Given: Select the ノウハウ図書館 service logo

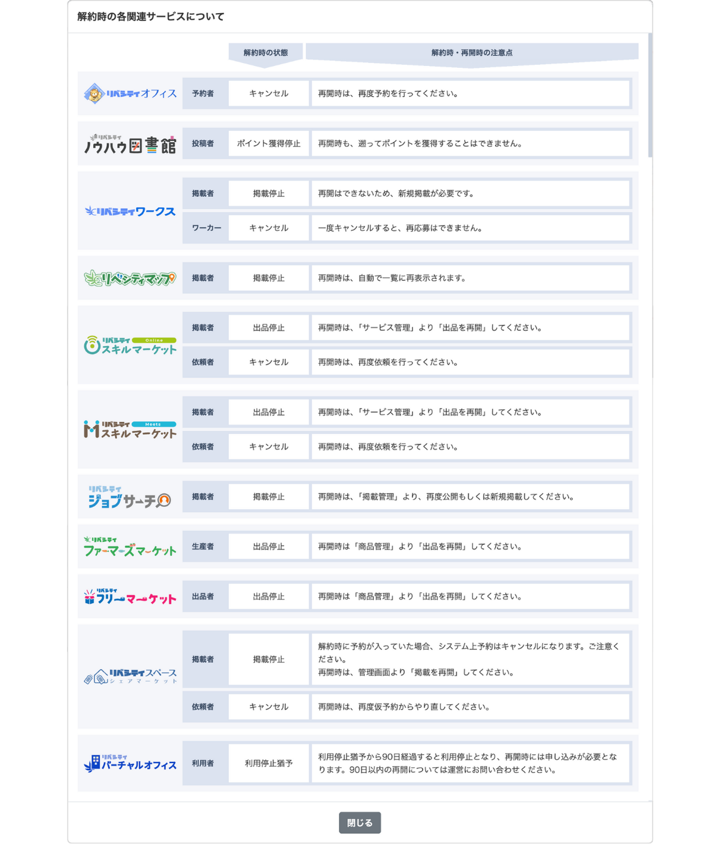Looking at the screenshot, I should coord(130,143).
